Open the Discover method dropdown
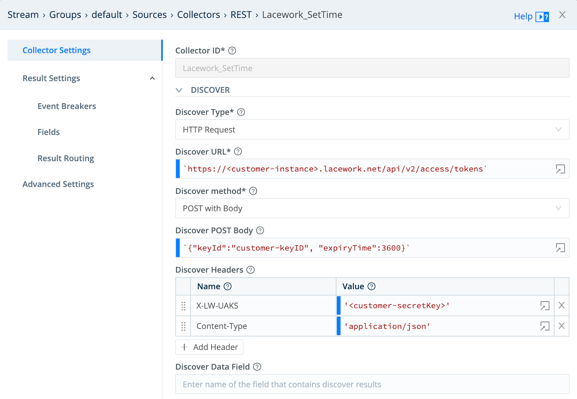Image resolution: width=577 pixels, height=399 pixels. pyautogui.click(x=372, y=209)
